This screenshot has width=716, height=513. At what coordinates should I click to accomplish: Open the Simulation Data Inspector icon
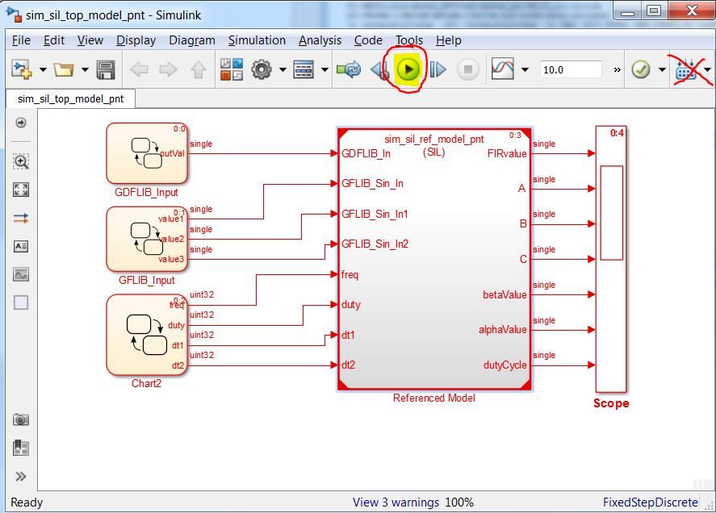(x=503, y=69)
